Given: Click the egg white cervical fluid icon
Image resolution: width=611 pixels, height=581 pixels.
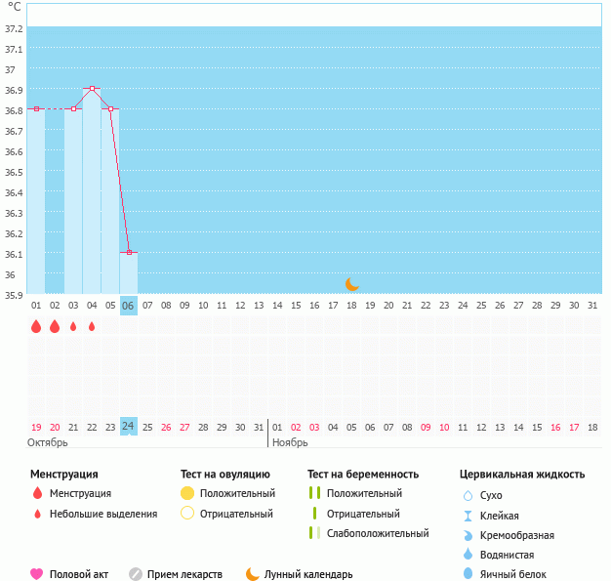Looking at the screenshot, I should 468,574.
